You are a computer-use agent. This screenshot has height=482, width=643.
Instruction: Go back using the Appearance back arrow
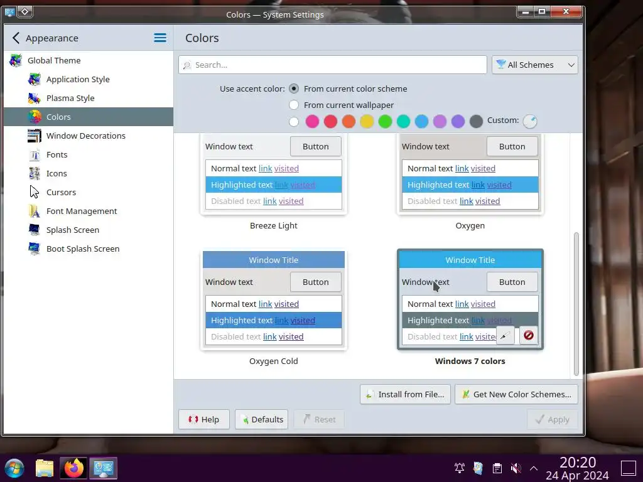(x=16, y=38)
